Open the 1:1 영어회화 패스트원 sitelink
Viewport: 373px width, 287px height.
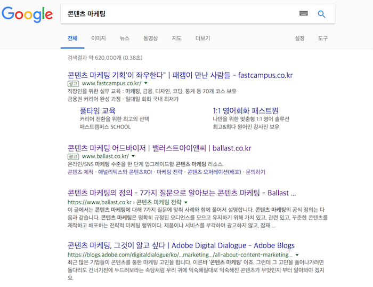246,111
